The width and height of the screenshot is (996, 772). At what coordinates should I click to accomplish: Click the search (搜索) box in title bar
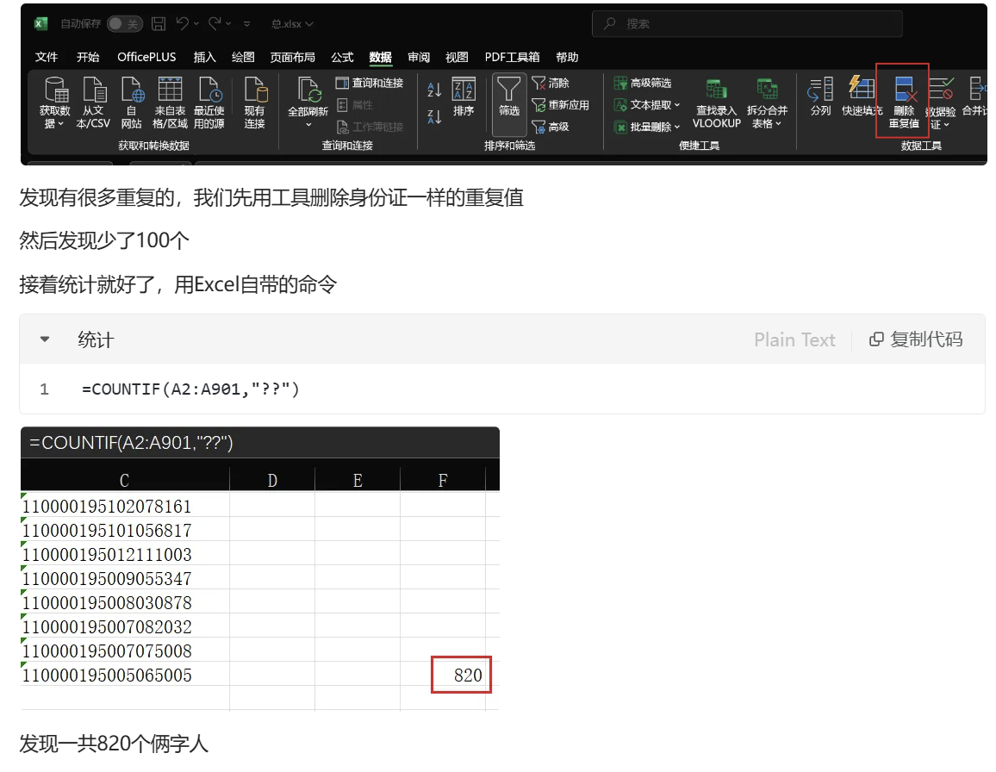pyautogui.click(x=746, y=24)
